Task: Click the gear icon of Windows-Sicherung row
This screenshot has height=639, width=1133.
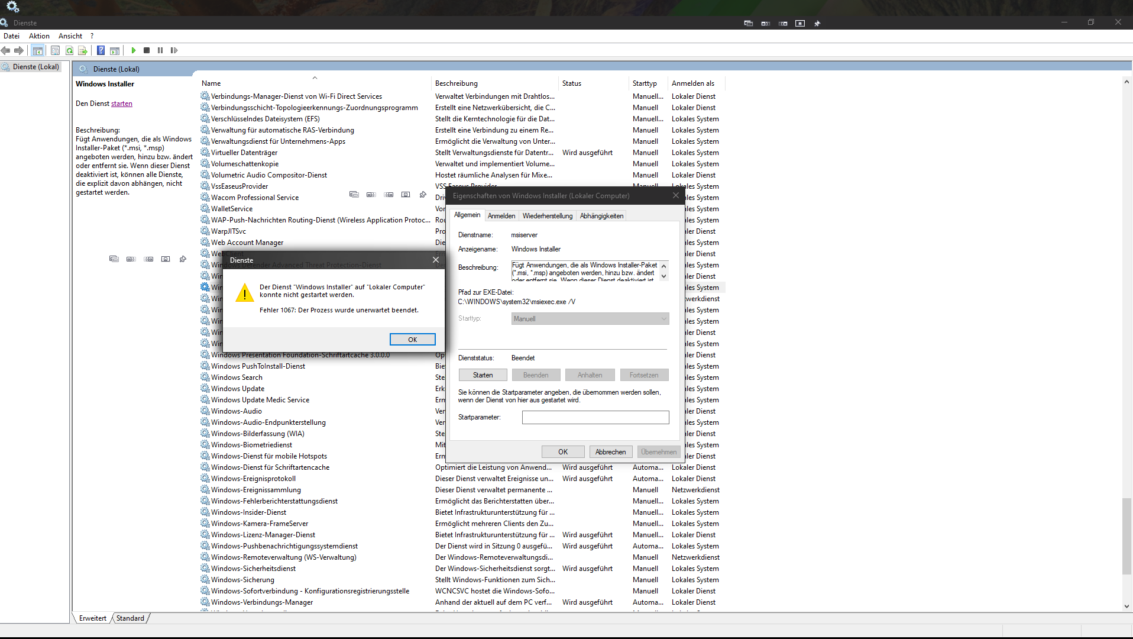Action: [205, 579]
